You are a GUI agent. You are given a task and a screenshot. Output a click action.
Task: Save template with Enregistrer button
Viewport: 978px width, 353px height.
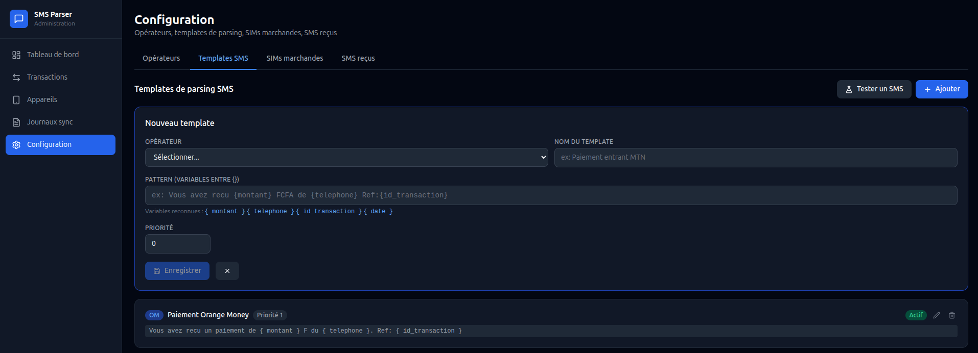pyautogui.click(x=177, y=271)
